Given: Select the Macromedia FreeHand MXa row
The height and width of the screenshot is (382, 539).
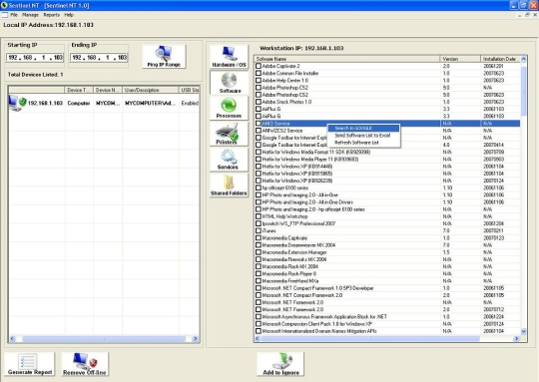Looking at the screenshot, I should coord(387,281).
